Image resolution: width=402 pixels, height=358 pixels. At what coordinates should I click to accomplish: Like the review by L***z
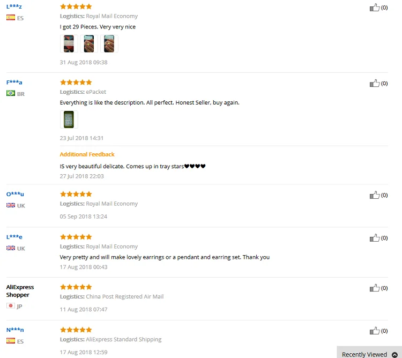click(x=374, y=8)
